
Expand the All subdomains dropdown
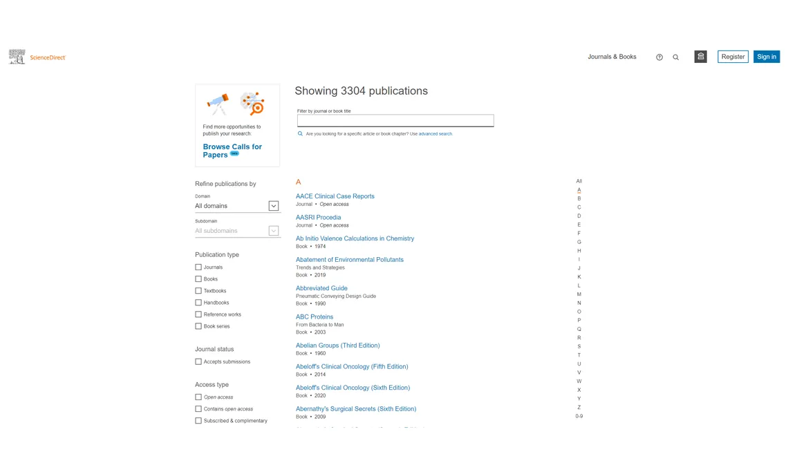[236, 231]
